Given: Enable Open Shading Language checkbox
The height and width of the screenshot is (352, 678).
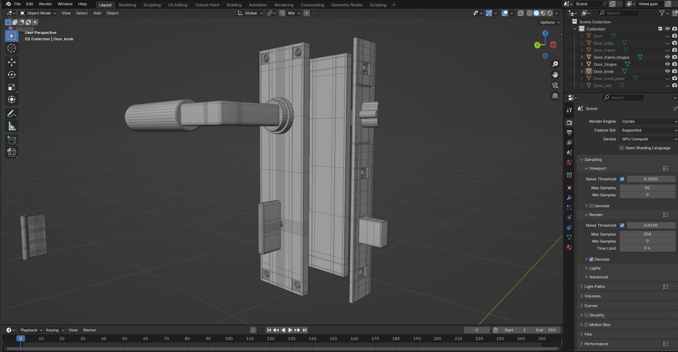Looking at the screenshot, I should point(622,148).
